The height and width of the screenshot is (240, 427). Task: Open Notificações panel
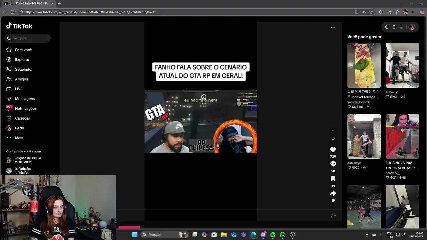(x=22, y=109)
